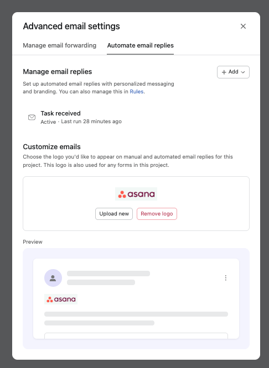Follow the Rules link

[137, 92]
